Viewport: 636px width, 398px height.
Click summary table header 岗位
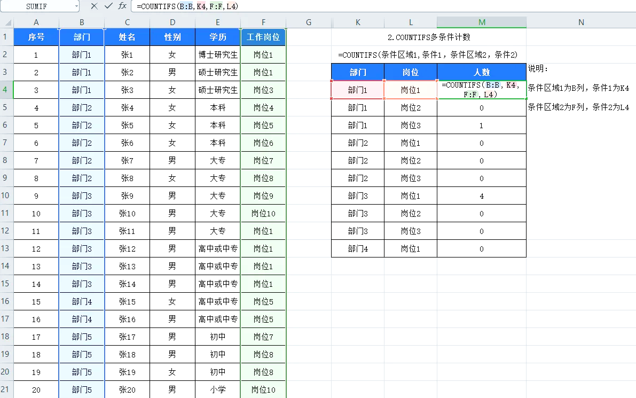point(411,72)
